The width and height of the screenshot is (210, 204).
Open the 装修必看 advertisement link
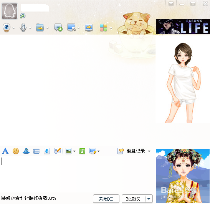[x=29, y=198]
